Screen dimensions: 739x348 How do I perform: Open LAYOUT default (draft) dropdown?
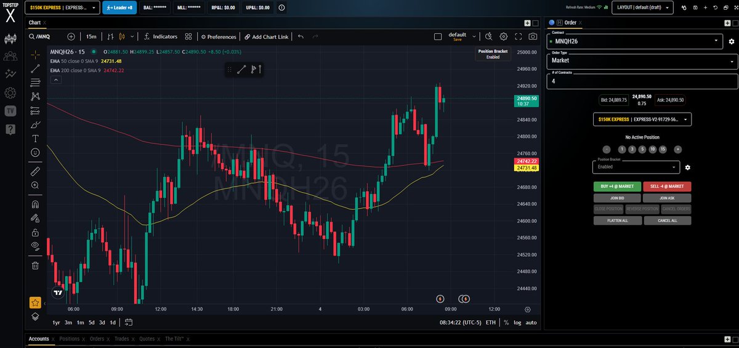point(642,7)
